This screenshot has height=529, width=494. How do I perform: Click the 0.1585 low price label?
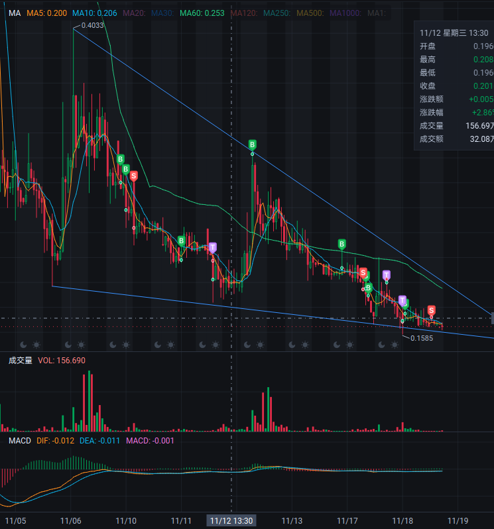pyautogui.click(x=422, y=338)
